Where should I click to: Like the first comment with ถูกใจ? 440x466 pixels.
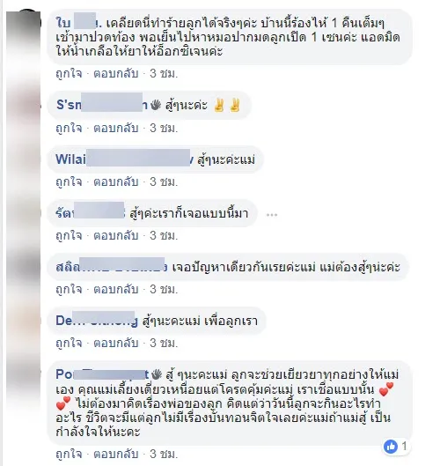pos(69,73)
